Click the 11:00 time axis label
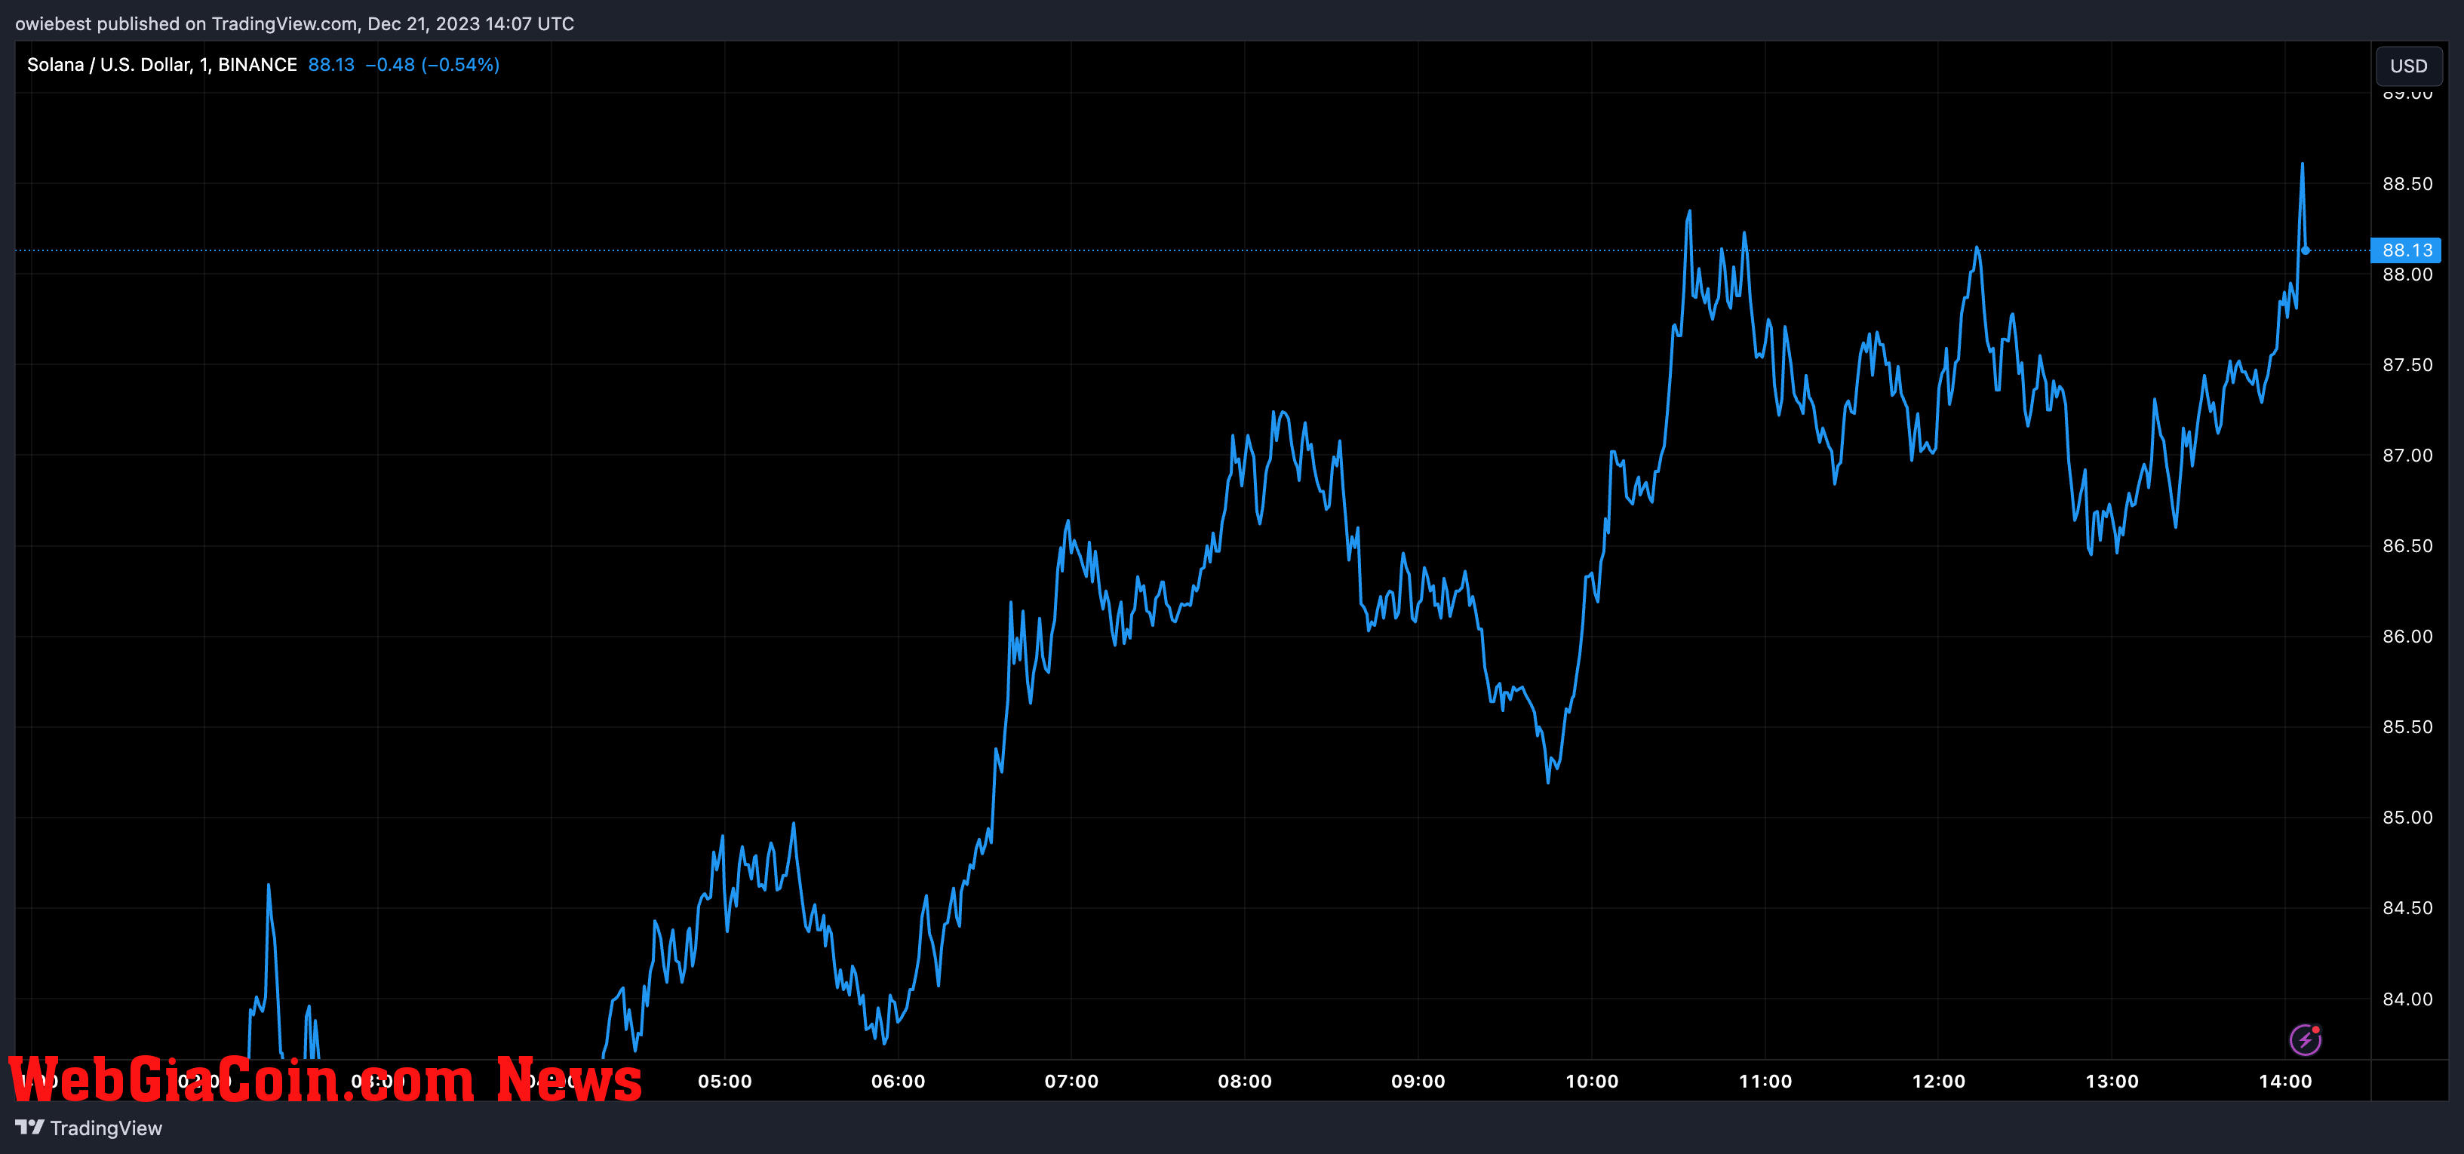2464x1154 pixels. 1765,1082
